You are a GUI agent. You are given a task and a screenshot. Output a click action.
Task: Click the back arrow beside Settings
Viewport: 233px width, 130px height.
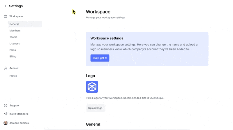(5, 6)
